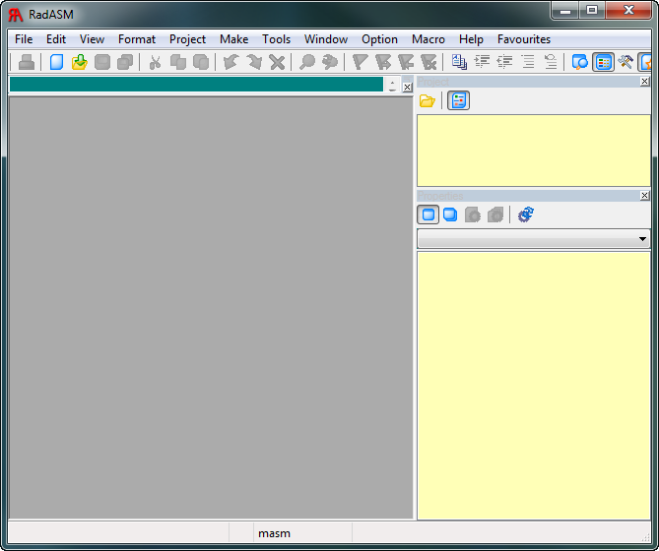Open the Window menu

tap(326, 39)
